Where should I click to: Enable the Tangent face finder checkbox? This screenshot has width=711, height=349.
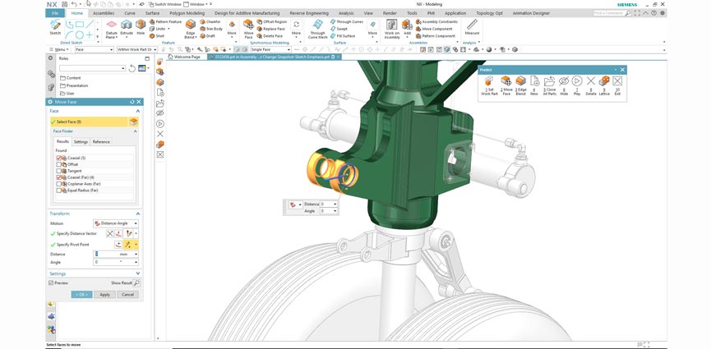tap(59, 171)
